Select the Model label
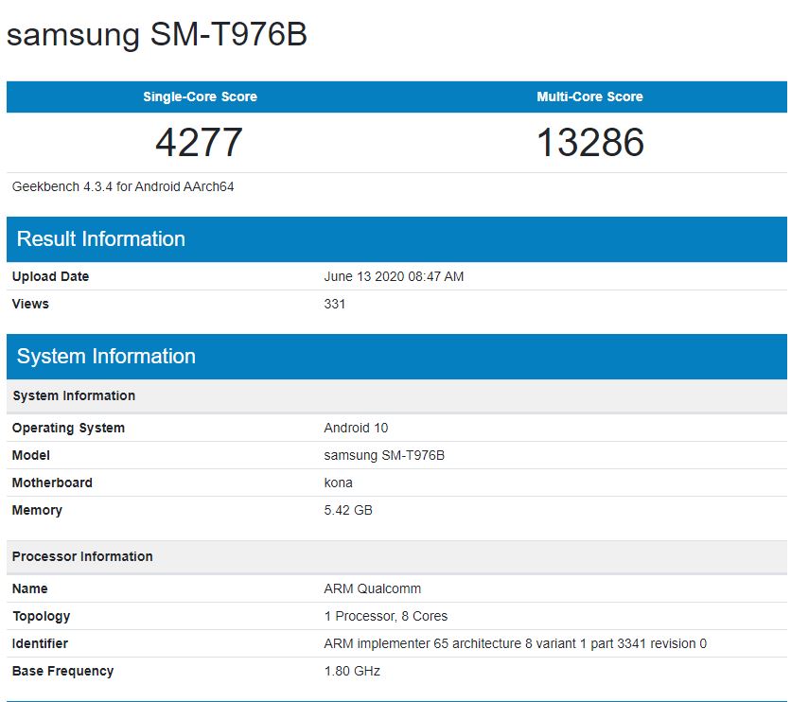 coord(31,455)
